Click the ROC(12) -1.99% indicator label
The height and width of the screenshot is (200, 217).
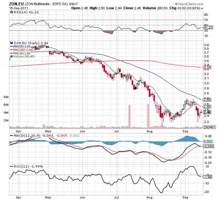click(28, 166)
